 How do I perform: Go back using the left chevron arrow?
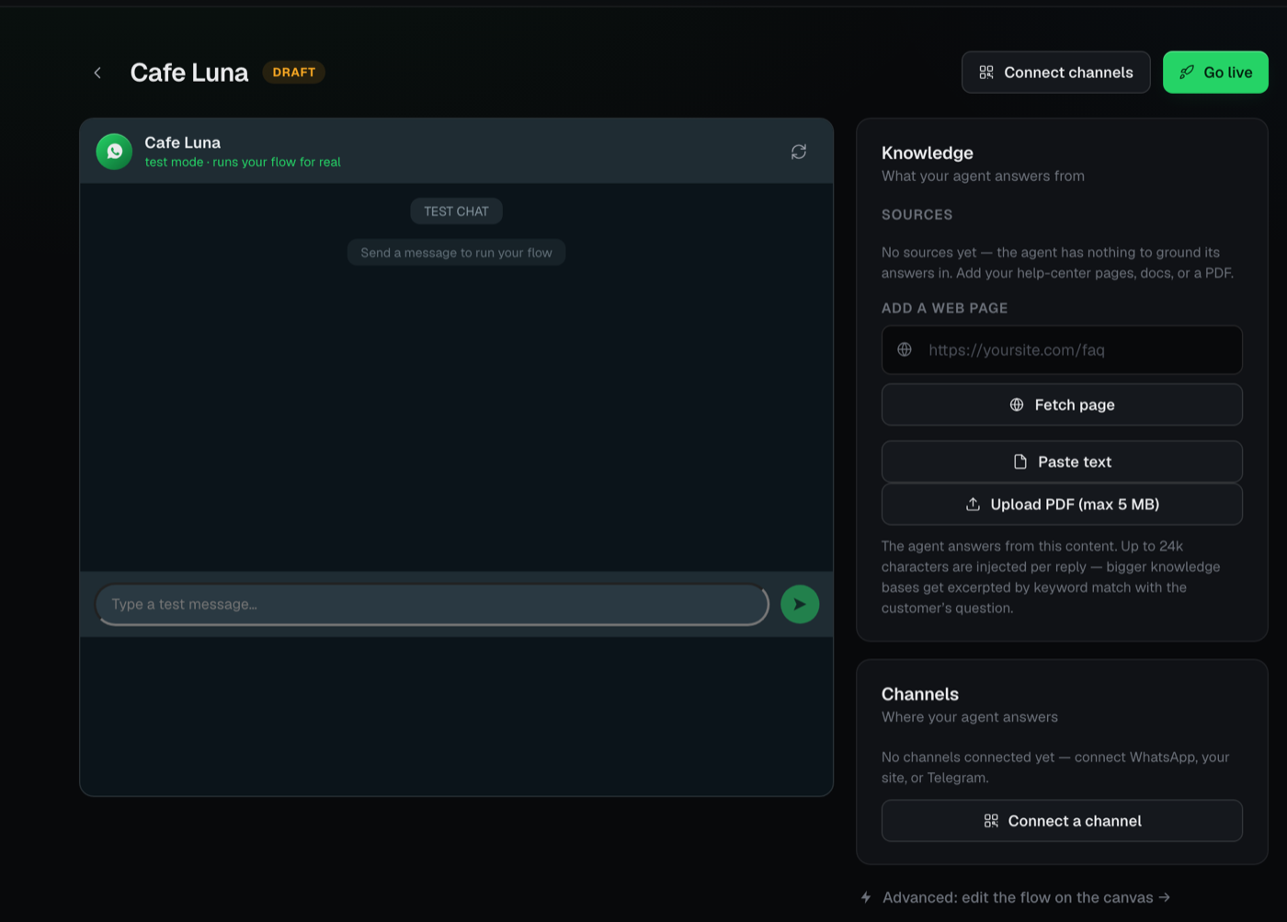[x=97, y=73]
